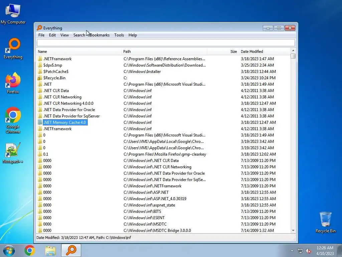Click the folder icon of .NET Memory Cache 4.0

click(x=39, y=122)
